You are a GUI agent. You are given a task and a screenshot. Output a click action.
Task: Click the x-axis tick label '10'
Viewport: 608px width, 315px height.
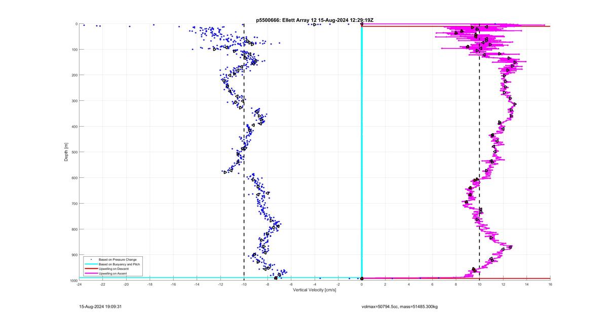[x=480, y=284]
